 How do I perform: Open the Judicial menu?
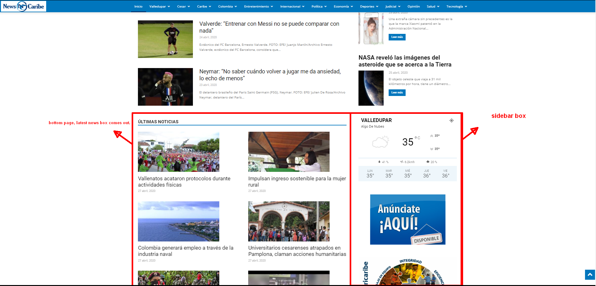[x=393, y=6]
